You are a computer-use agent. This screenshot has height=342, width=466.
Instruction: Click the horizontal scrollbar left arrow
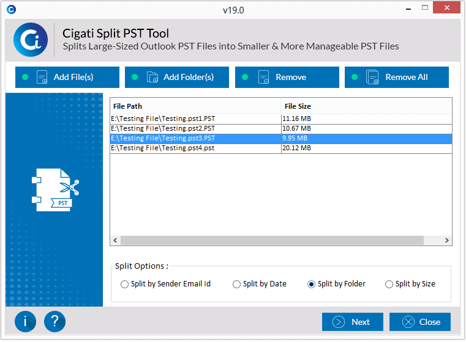pos(115,241)
